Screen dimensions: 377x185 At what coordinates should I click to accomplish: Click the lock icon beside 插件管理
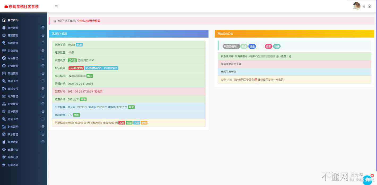4,28
